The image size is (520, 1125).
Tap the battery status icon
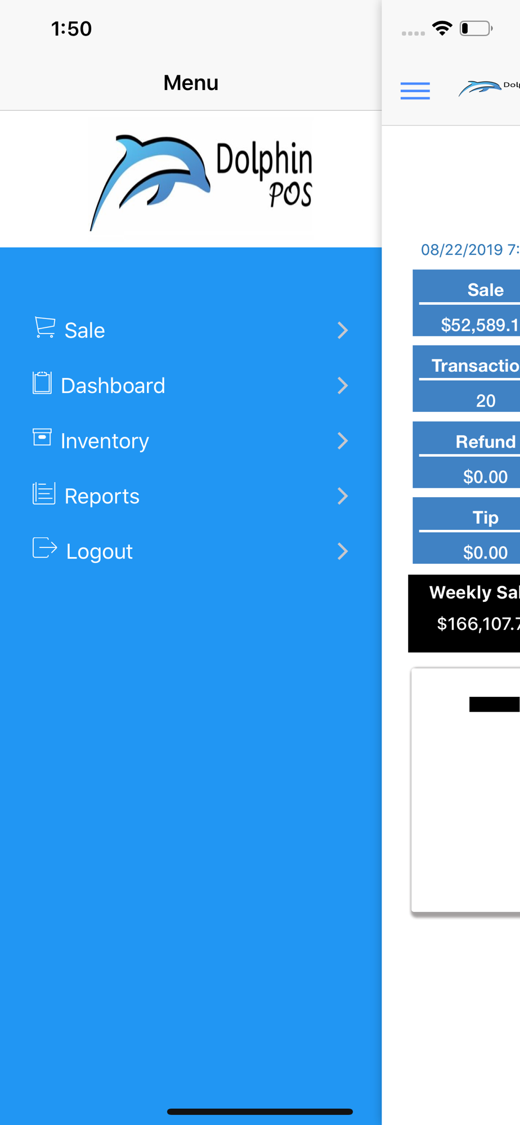click(476, 28)
